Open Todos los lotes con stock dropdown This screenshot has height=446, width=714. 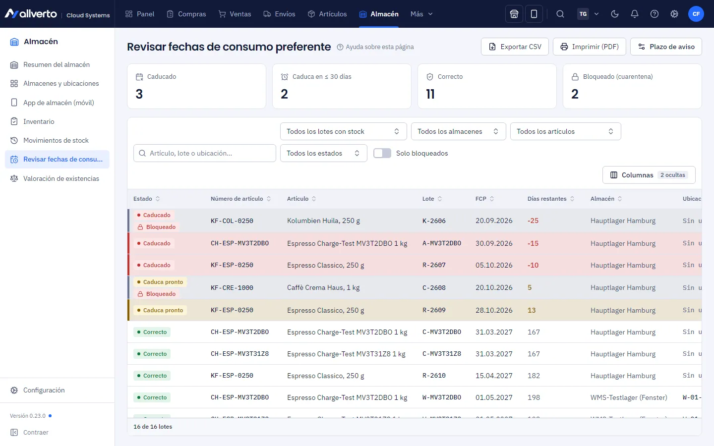click(x=344, y=131)
